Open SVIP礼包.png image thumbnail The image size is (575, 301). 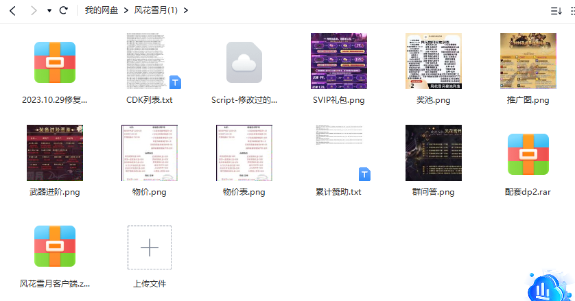coord(338,62)
